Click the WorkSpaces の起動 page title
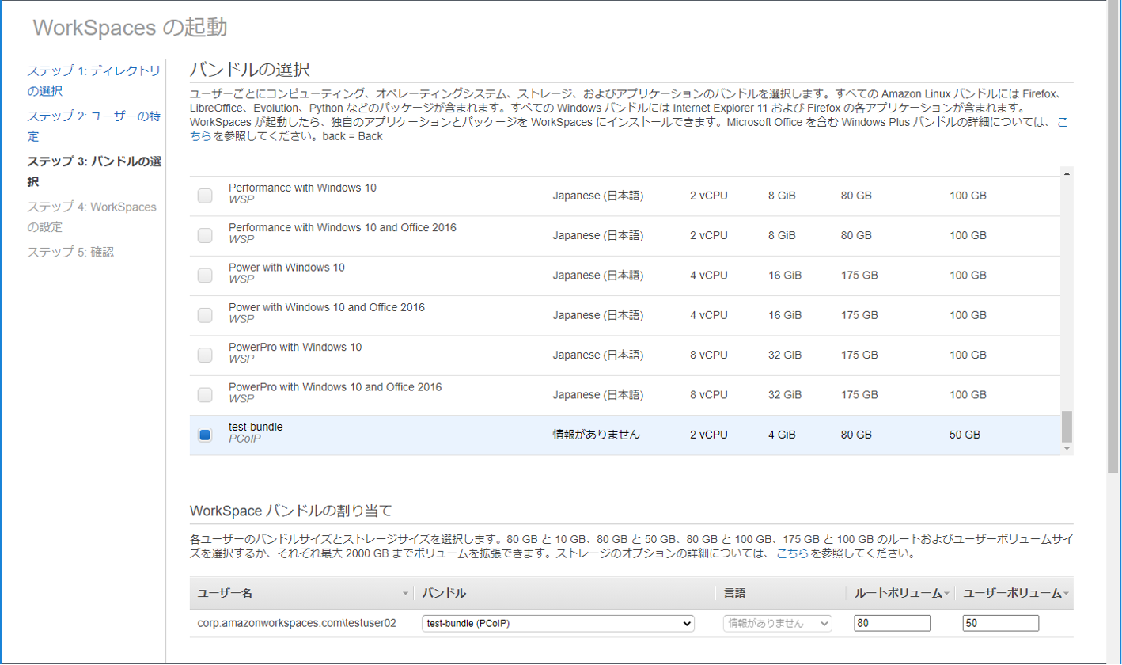This screenshot has width=1122, height=665. [130, 28]
